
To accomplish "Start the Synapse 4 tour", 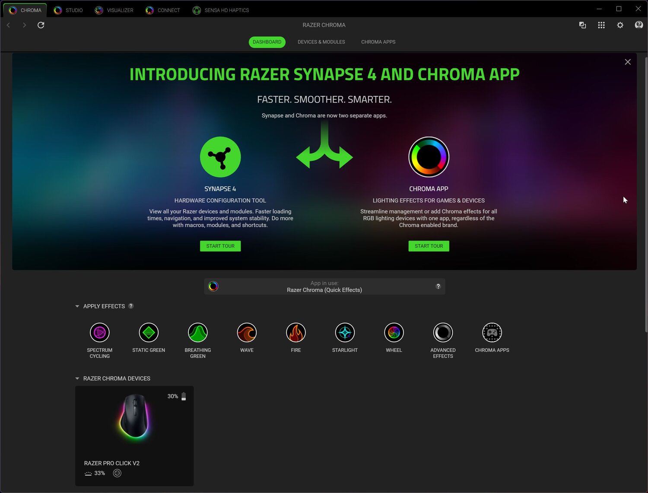I will 220,246.
